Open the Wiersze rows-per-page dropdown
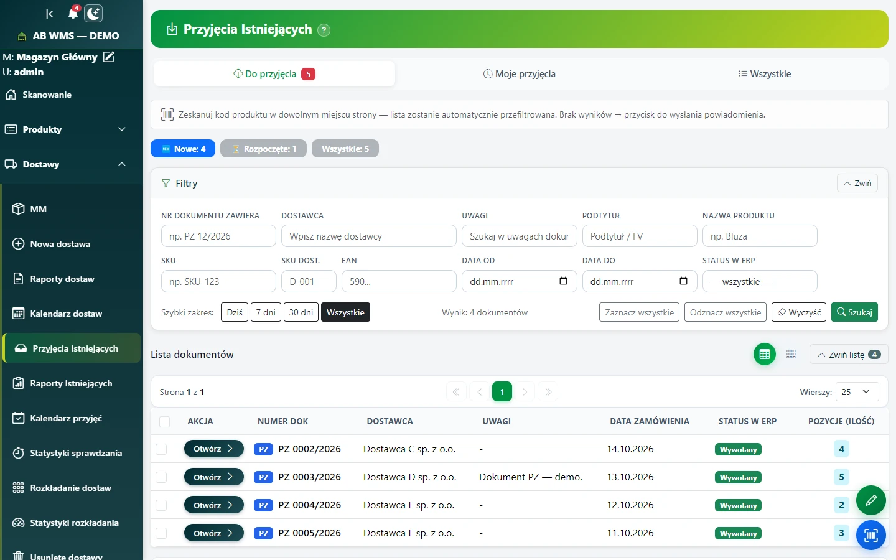This screenshot has width=896, height=560. 857,392
